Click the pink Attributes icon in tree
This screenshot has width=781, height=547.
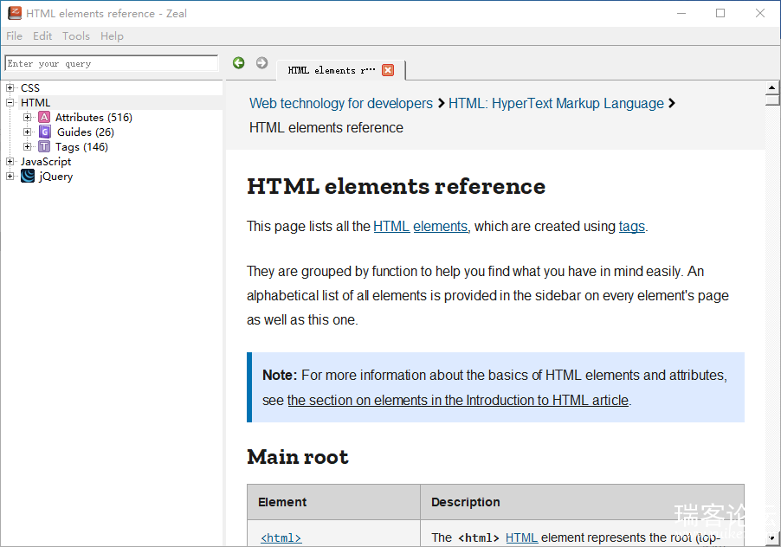(44, 118)
